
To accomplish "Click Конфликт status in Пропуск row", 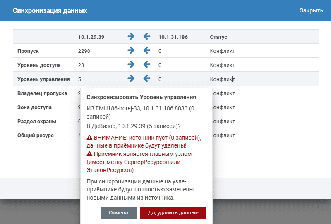I will click(x=223, y=51).
